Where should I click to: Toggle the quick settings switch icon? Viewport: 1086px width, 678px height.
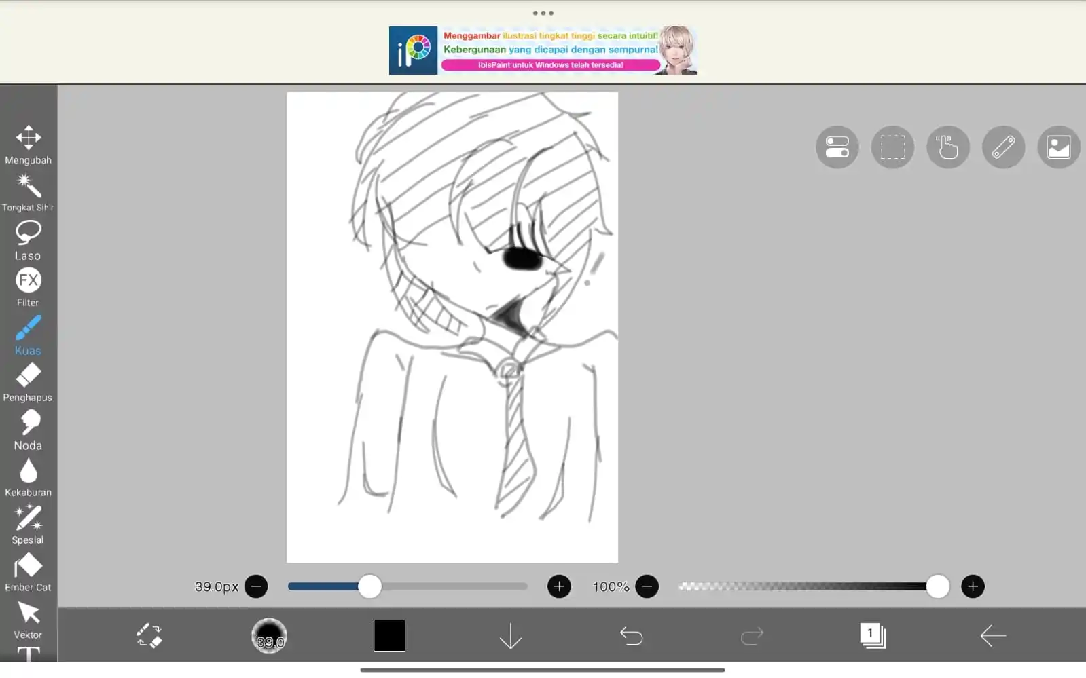pyautogui.click(x=837, y=147)
